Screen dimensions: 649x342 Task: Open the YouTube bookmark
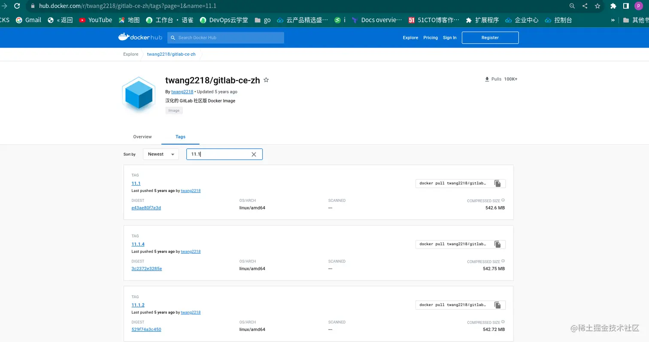coord(96,20)
